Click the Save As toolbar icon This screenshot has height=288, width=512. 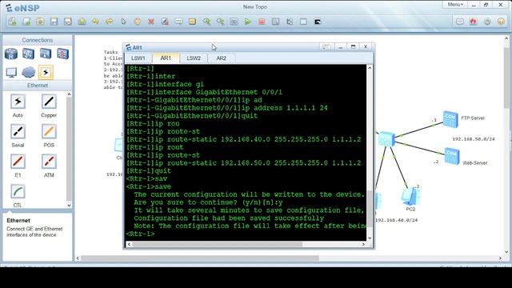[67, 22]
